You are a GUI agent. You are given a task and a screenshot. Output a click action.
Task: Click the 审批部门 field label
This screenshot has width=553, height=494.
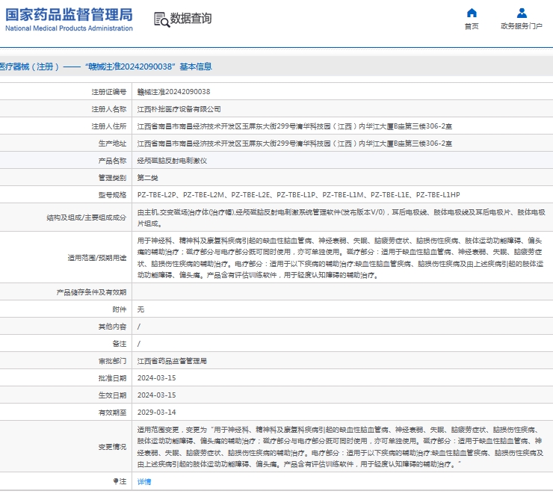click(112, 361)
